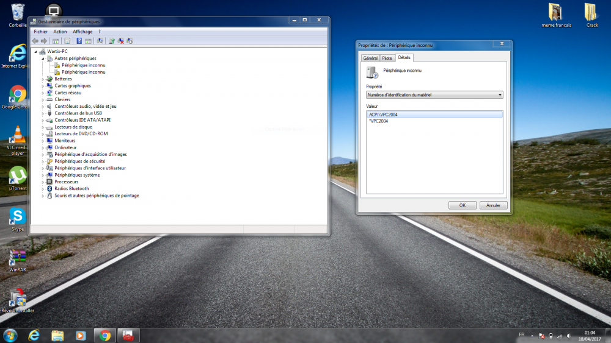The height and width of the screenshot is (343, 611).
Task: Close the Périphérique inconnu properties dialog
Action: (502, 43)
